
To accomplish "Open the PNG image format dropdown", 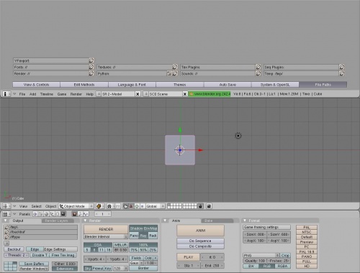I will click(261, 256).
